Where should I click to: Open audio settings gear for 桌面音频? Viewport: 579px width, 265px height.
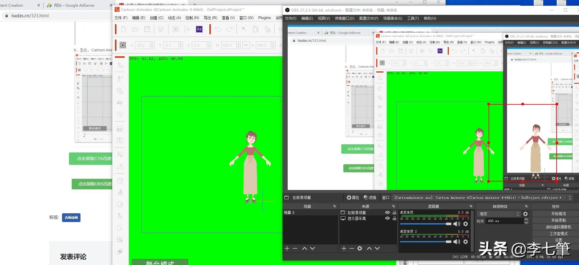tap(466, 224)
